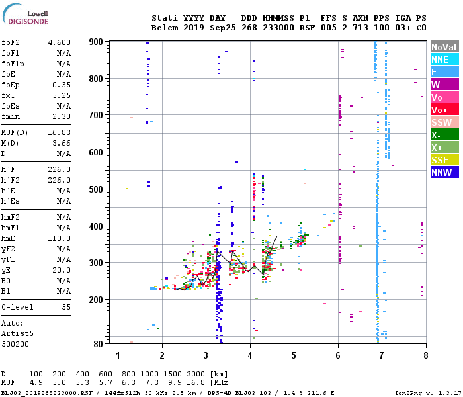Click the h`F2 value 226.0
This screenshot has height=397, width=463.
[60, 180]
